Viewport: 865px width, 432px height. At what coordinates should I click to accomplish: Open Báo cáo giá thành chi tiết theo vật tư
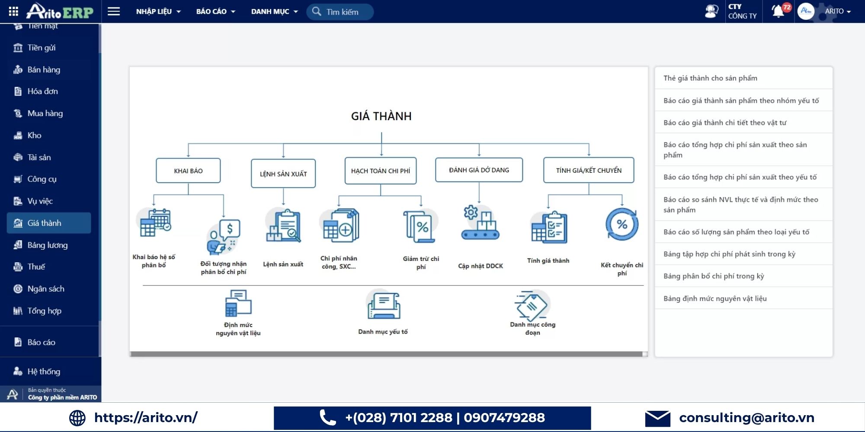pyautogui.click(x=743, y=123)
